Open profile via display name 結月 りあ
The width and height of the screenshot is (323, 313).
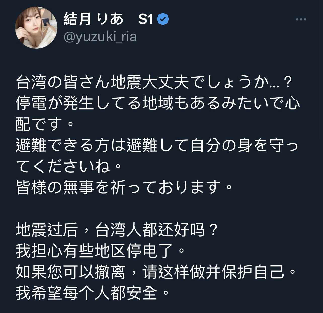(x=94, y=19)
